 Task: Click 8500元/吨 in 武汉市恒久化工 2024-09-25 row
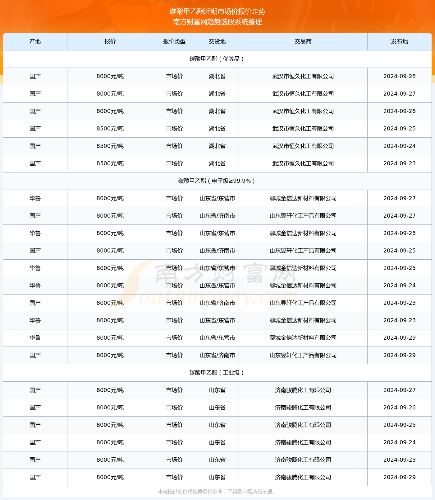click(110, 129)
